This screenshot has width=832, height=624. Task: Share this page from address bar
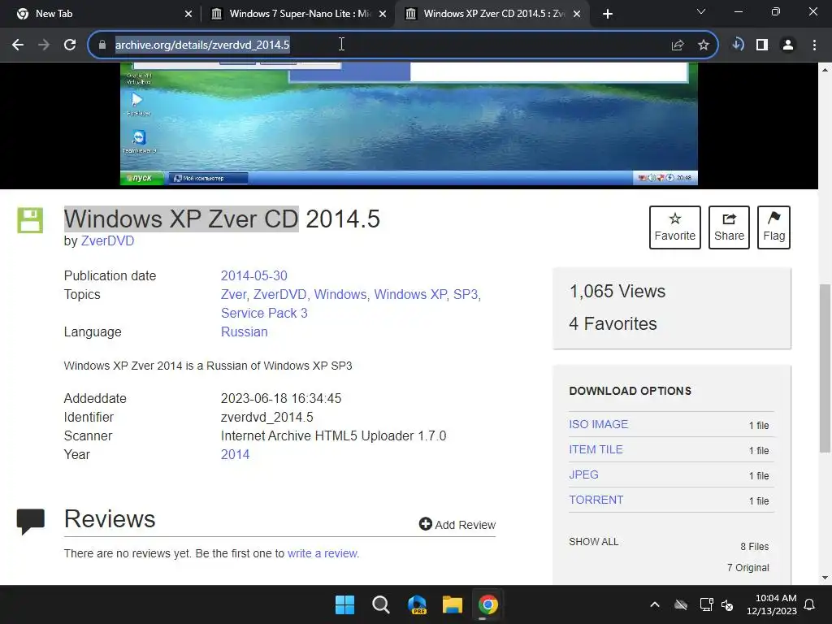click(678, 45)
